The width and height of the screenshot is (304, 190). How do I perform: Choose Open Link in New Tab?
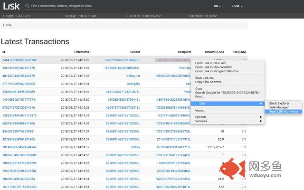coord(210,63)
